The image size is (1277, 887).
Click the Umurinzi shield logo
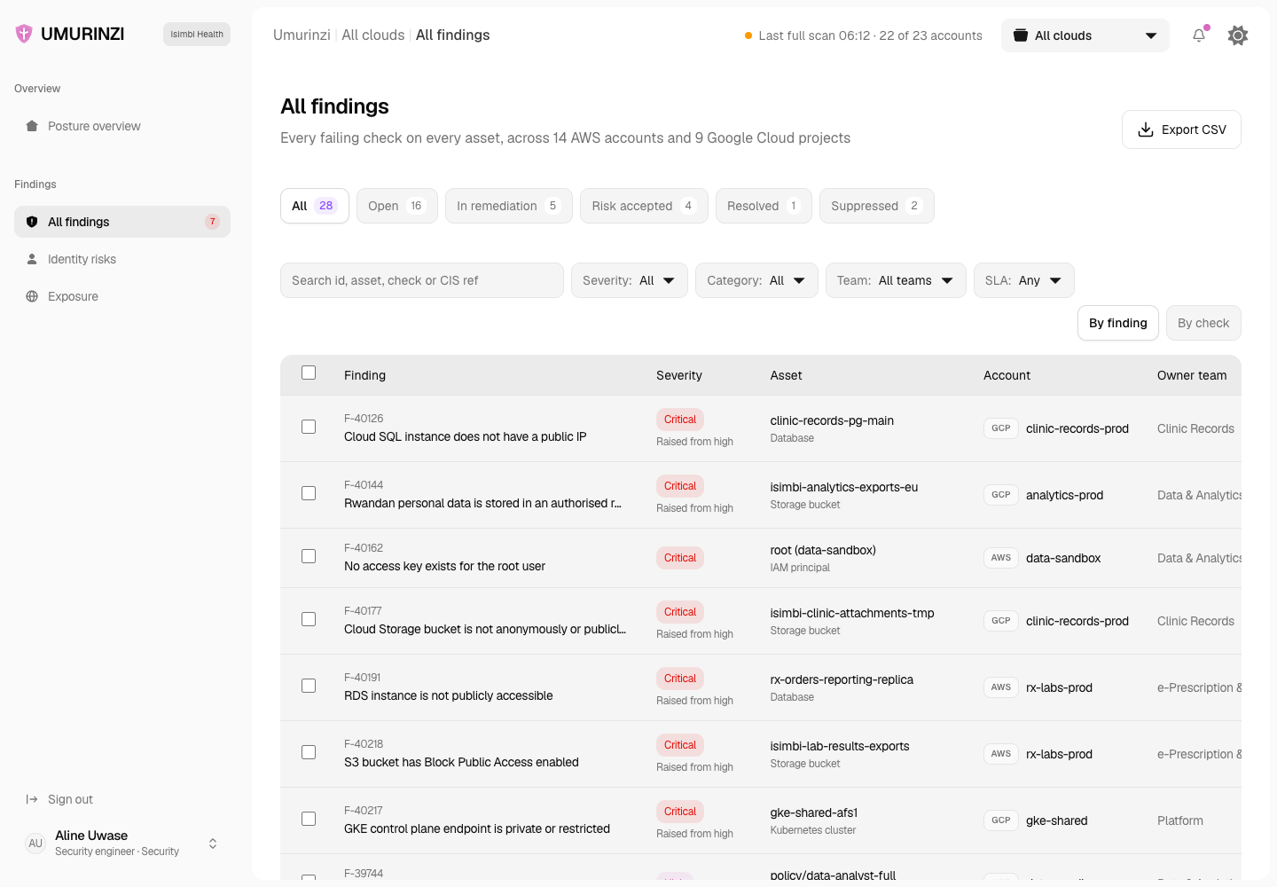click(24, 34)
